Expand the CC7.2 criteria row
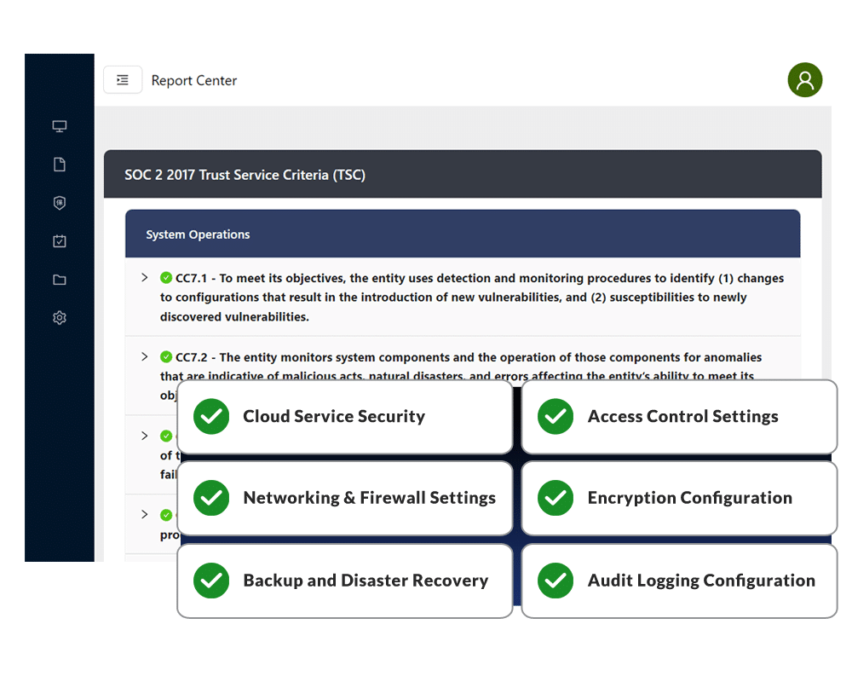This screenshot has width=852, height=682. click(x=143, y=357)
